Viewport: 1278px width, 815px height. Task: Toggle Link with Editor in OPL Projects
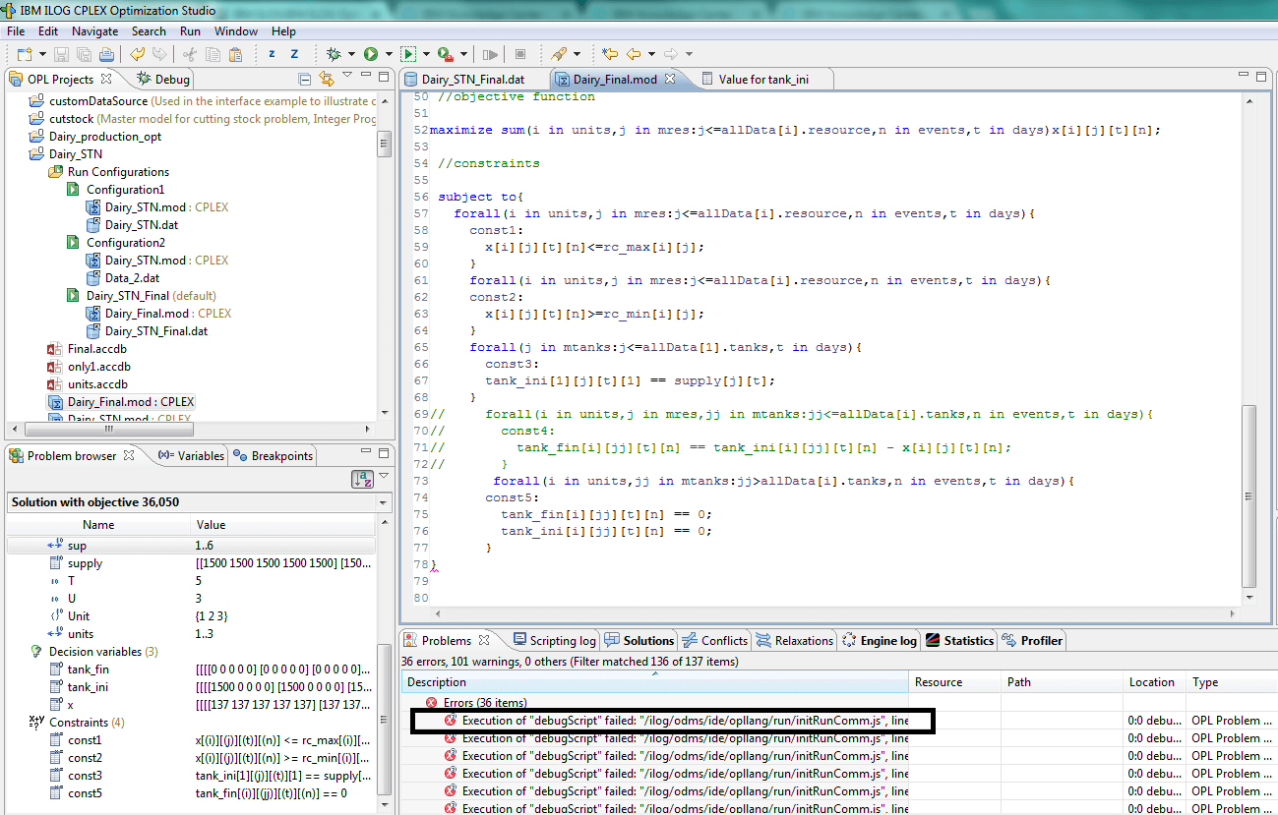point(327,79)
